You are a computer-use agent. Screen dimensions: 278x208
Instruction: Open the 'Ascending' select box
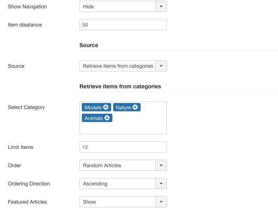[118, 183]
